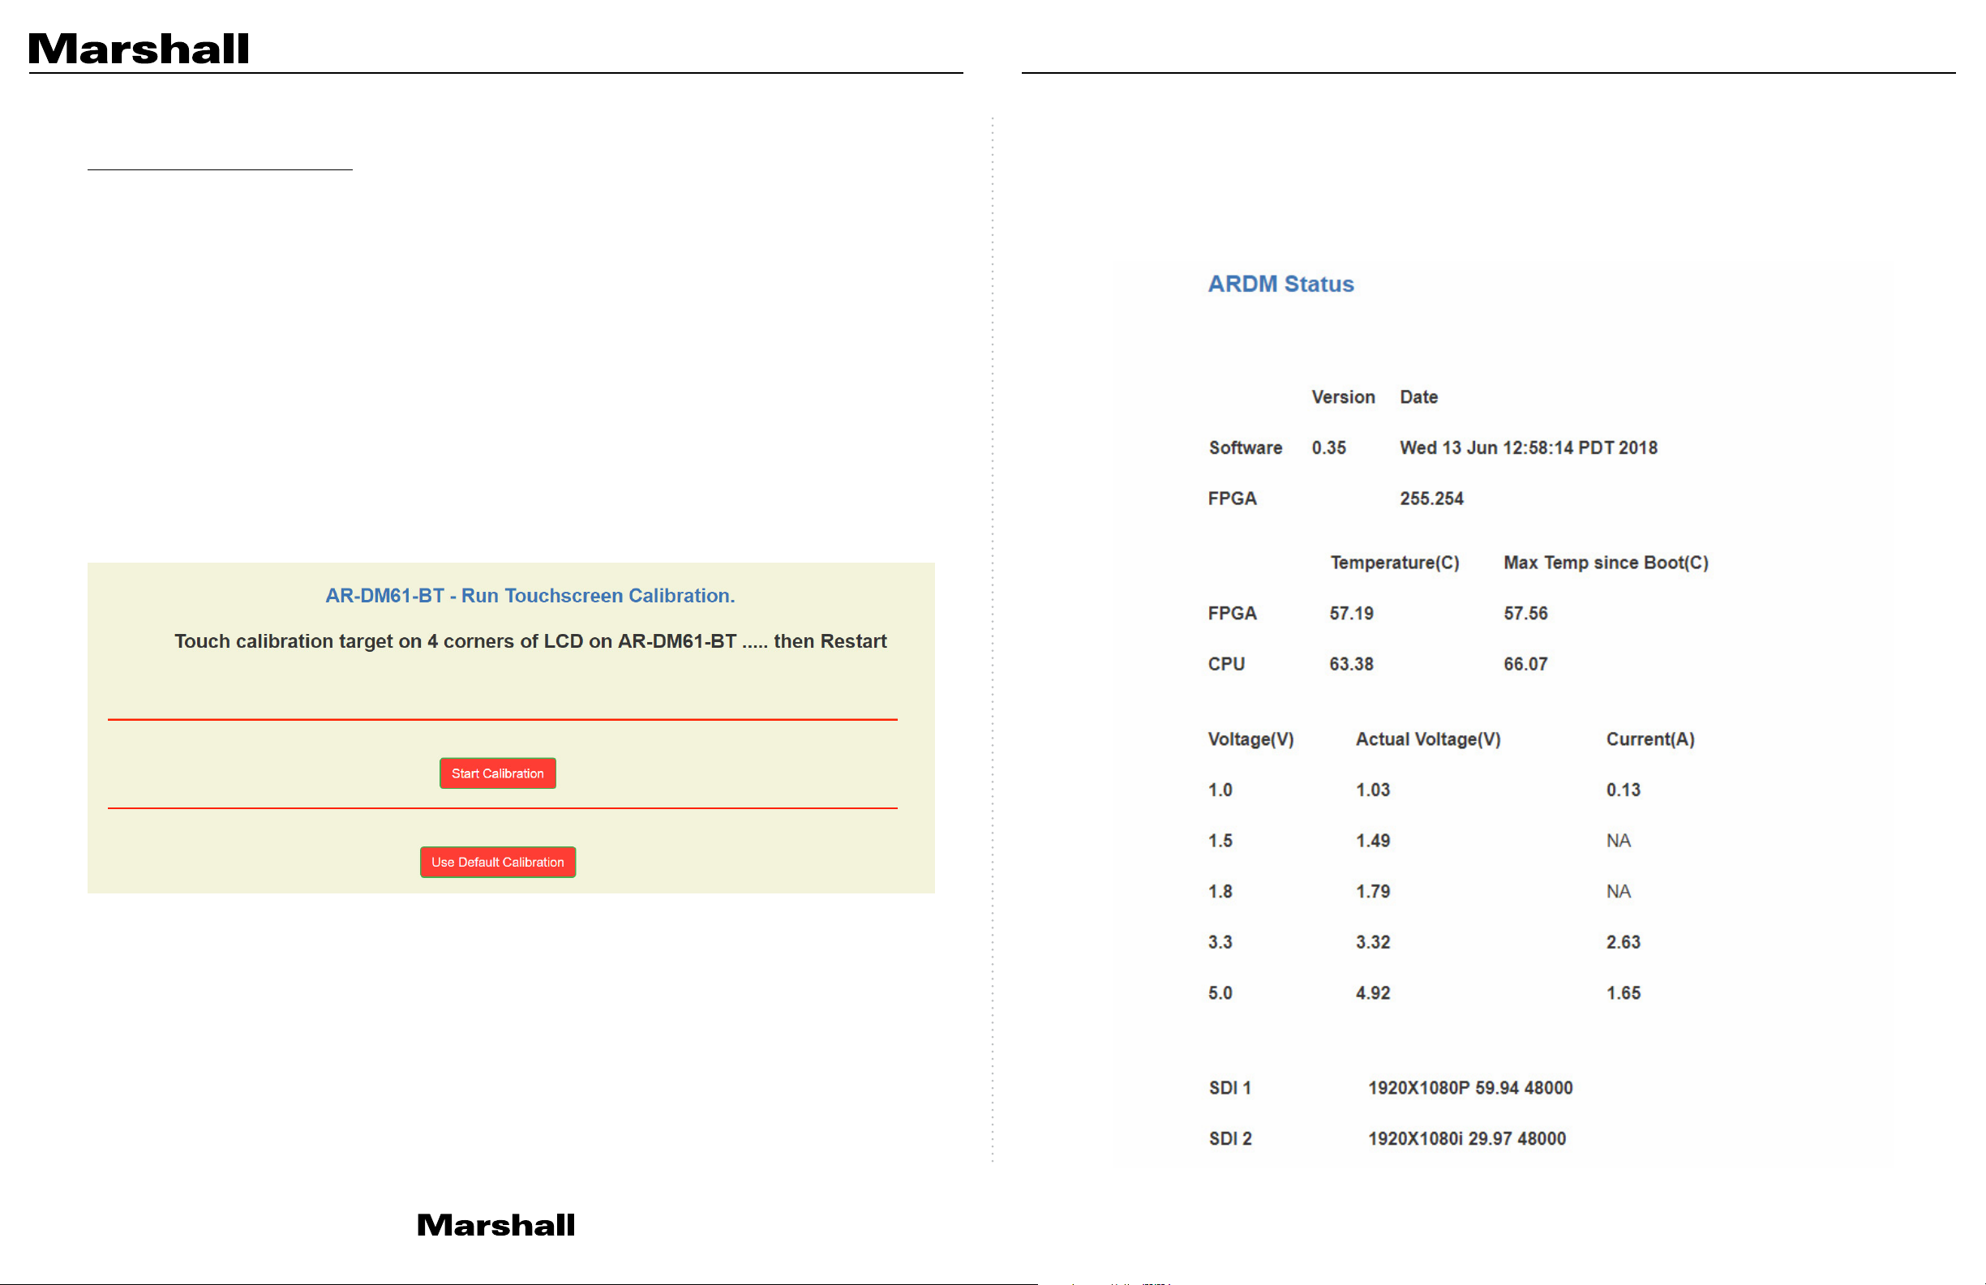The image size is (1986, 1285).
Task: Click the Marshall logo in the page header
Action: (x=139, y=49)
